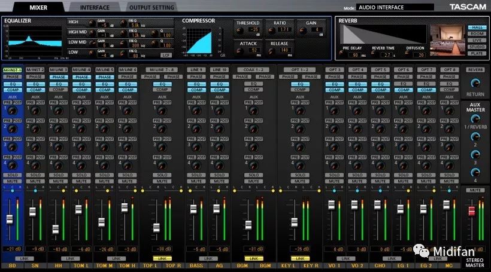Solo the BD channel
This screenshot has height=272, width=491.
[x=13, y=175]
